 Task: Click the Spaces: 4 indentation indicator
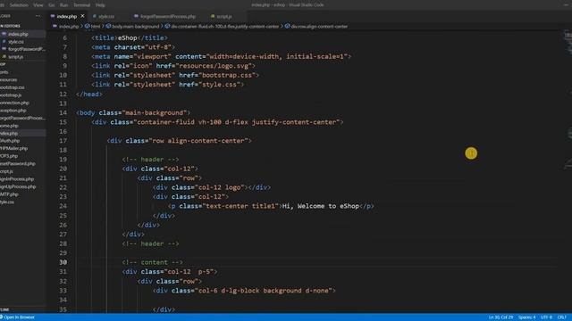tap(526, 317)
